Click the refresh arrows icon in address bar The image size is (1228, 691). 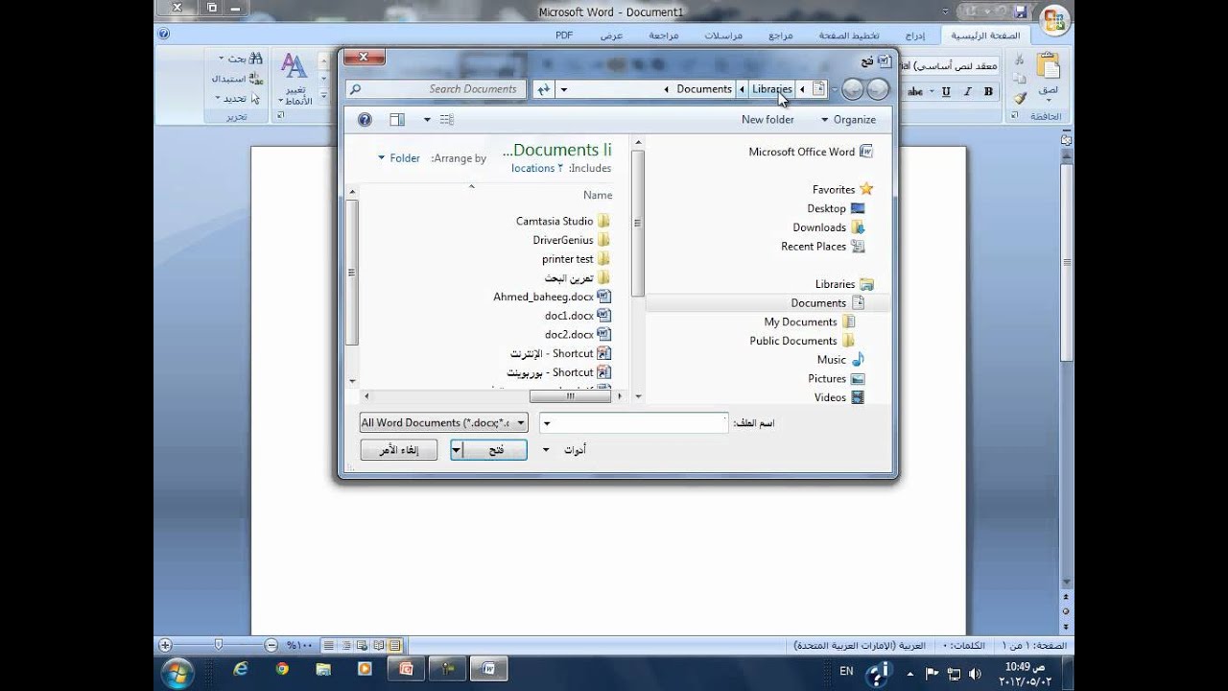544,89
